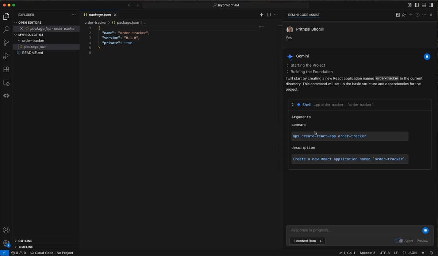Customize layout icon in title bar

click(410, 5)
